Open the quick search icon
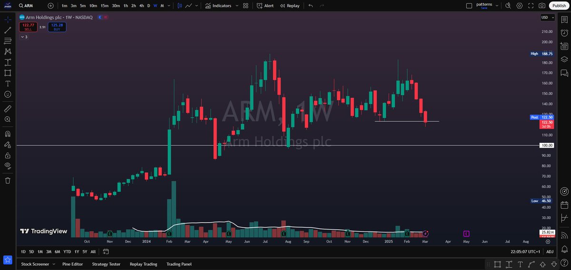The height and width of the screenshot is (270, 571). 508,6
